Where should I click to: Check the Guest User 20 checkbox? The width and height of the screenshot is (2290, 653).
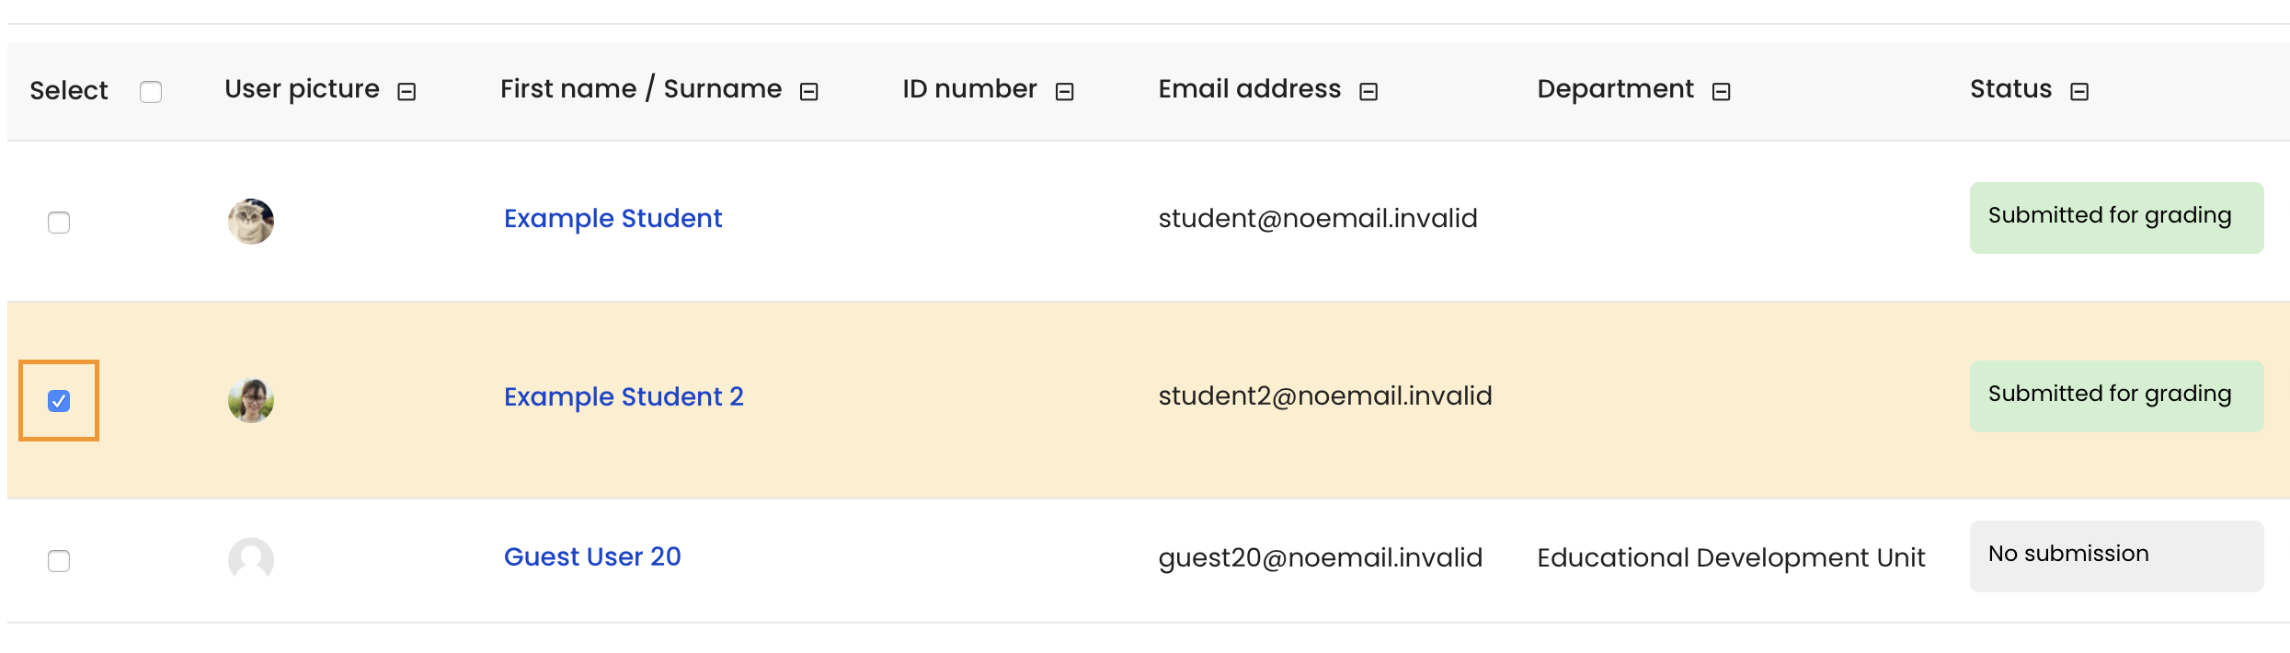59,561
